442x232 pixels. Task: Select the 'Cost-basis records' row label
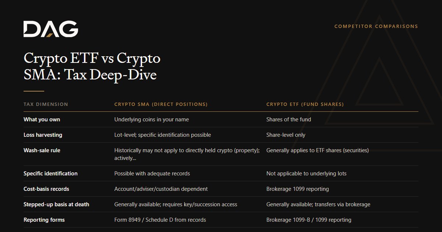pyautogui.click(x=46, y=189)
